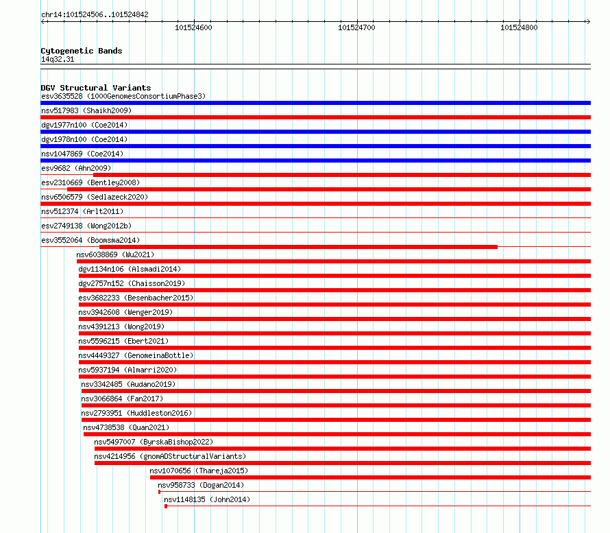Open nsv2793951 (Huddleston2016) label
This screenshot has height=533, width=610.
coord(136,413)
